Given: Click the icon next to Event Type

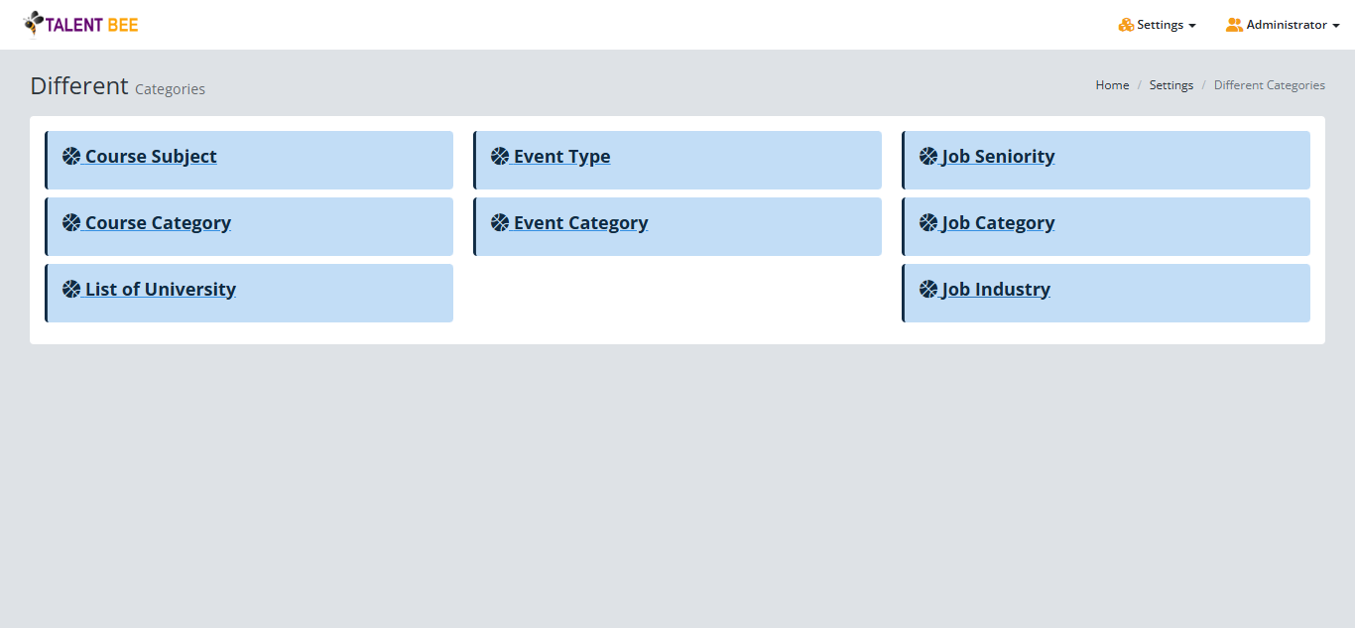Looking at the screenshot, I should (x=499, y=155).
